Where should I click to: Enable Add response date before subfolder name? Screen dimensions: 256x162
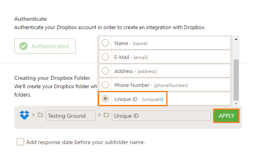click(x=20, y=142)
